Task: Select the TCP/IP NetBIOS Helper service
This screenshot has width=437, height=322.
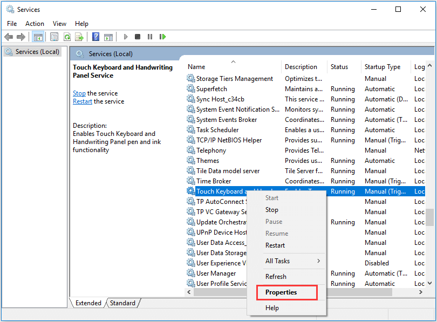Action: coord(305,140)
